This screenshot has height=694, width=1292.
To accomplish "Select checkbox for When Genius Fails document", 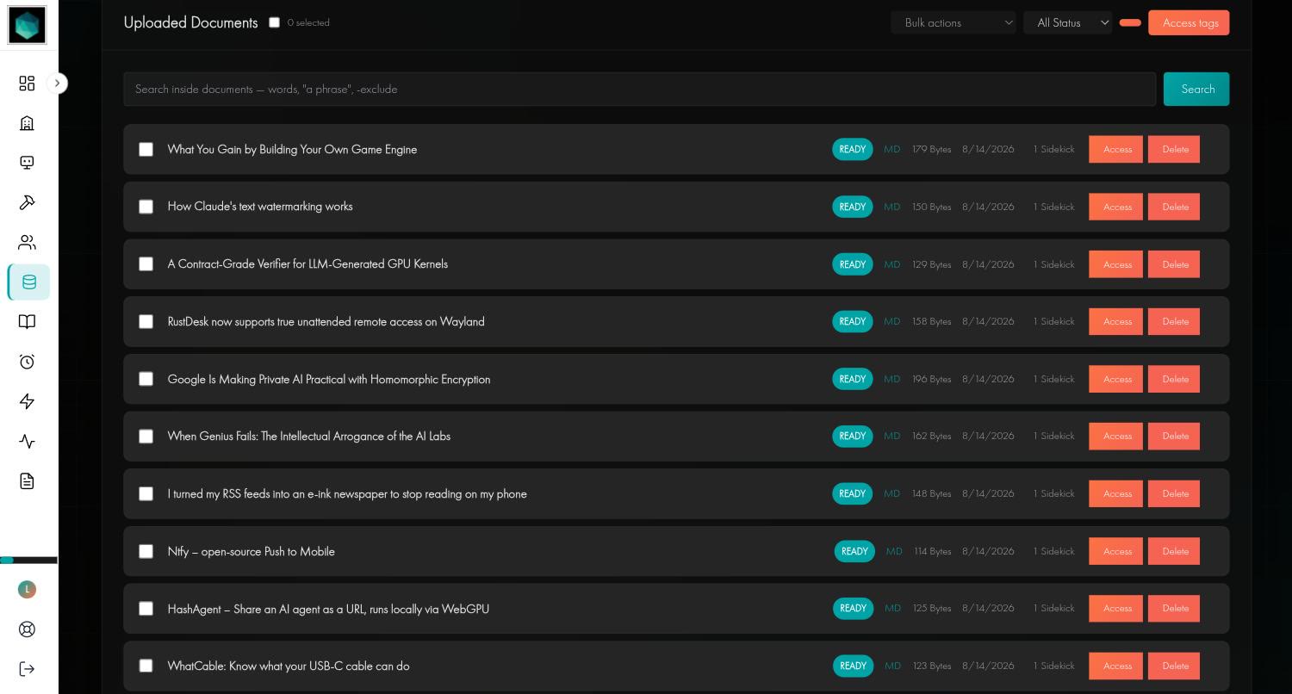I will [146, 437].
